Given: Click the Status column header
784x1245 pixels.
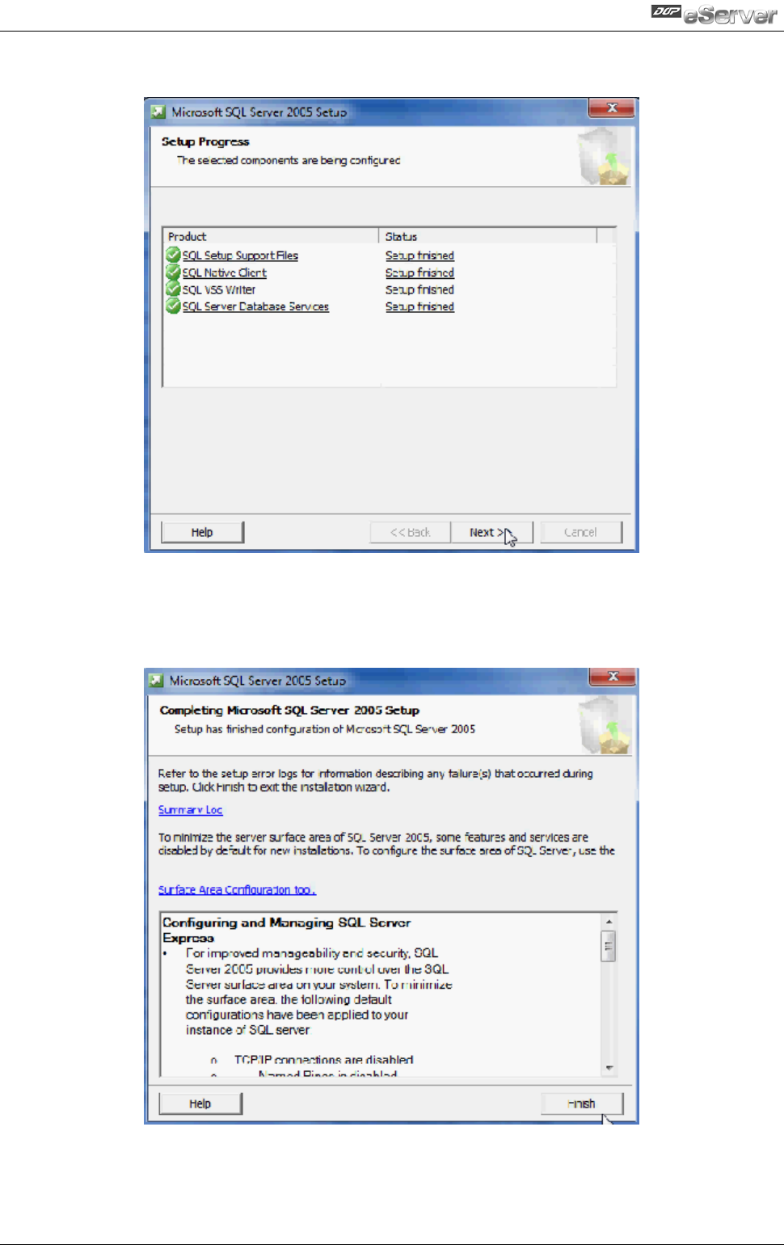Looking at the screenshot, I should point(487,236).
